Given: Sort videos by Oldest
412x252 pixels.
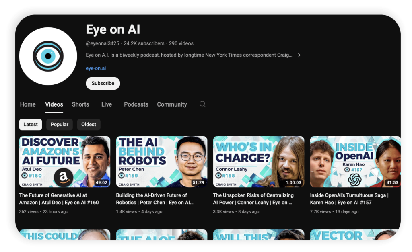Looking at the screenshot, I should tap(89, 125).
